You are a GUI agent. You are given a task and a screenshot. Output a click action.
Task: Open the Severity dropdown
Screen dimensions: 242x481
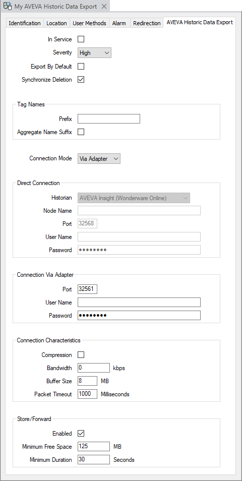[94, 53]
